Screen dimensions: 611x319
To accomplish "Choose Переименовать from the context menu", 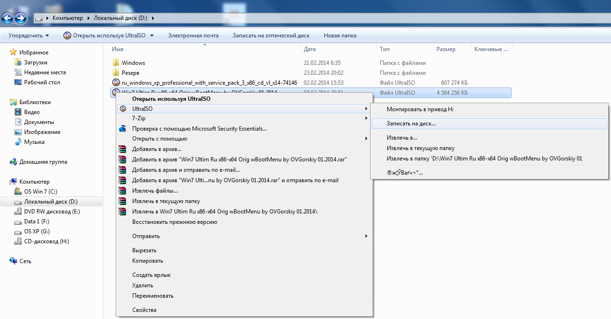I will tap(245, 296).
